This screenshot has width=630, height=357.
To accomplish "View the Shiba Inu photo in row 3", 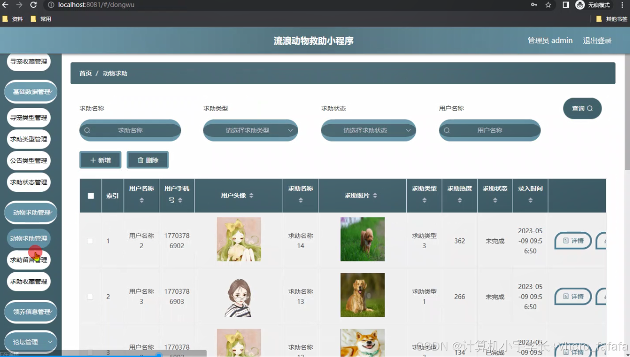I will point(363,343).
